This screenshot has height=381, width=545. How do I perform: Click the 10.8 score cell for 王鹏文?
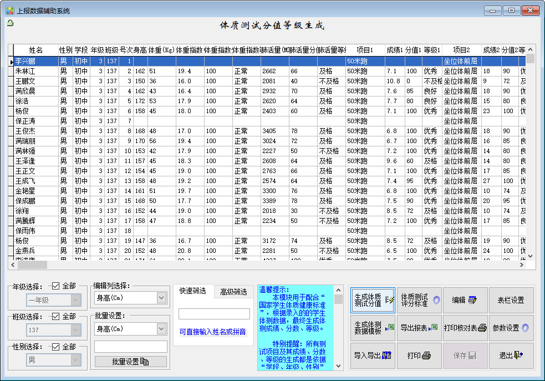tap(394, 82)
